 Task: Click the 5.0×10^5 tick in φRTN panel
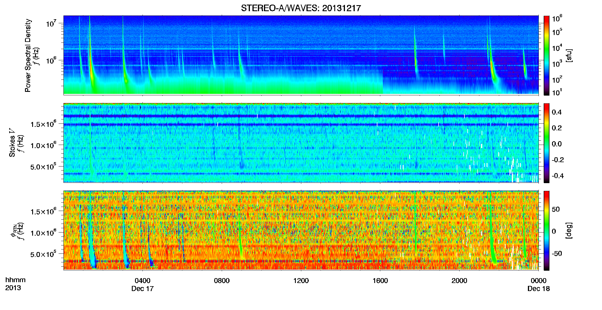(43, 254)
